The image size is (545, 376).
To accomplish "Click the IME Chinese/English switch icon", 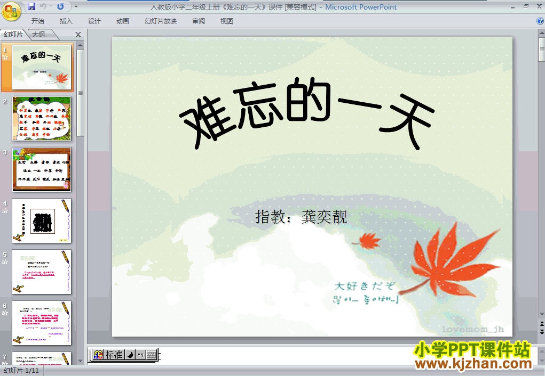I will coord(98,355).
